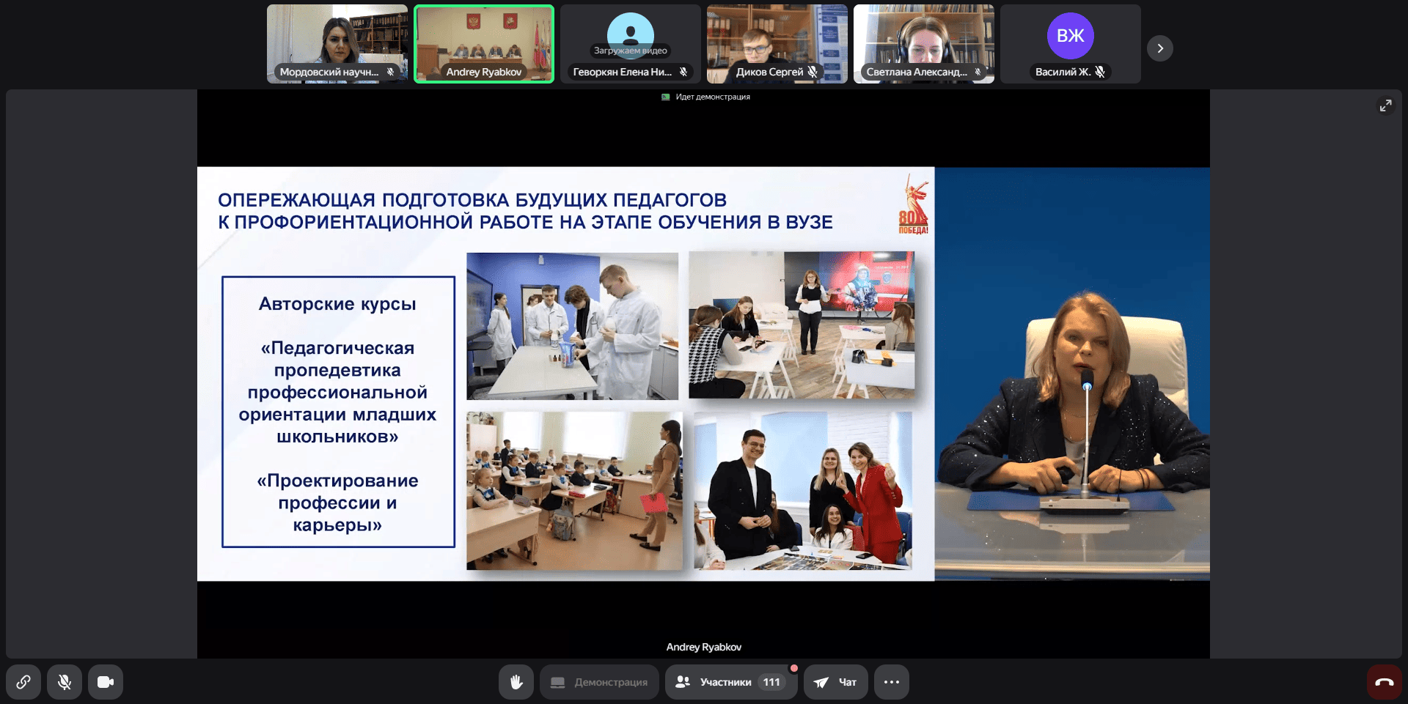Viewport: 1408px width, 704px height.
Task: Click the participant count badge 111
Action: coord(771,682)
